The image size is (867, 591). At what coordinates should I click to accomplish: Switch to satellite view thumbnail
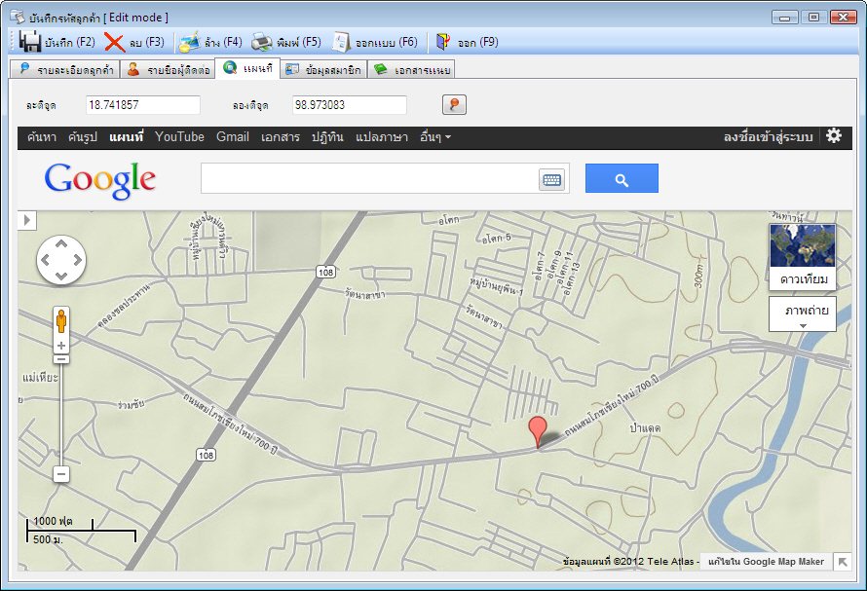(x=803, y=257)
